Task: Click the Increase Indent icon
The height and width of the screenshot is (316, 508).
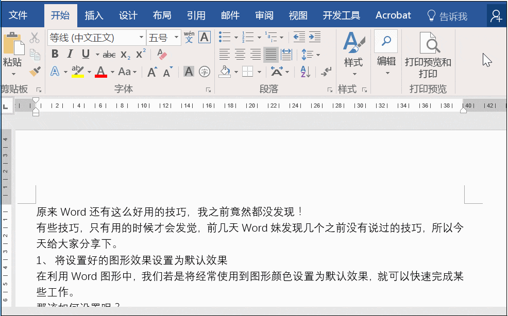Action: [x=315, y=37]
